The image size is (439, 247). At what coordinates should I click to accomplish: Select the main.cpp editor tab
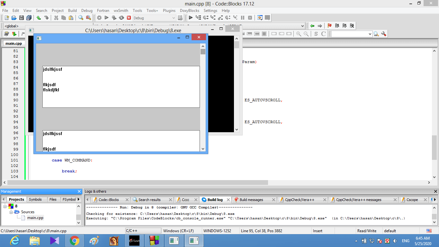point(14,43)
